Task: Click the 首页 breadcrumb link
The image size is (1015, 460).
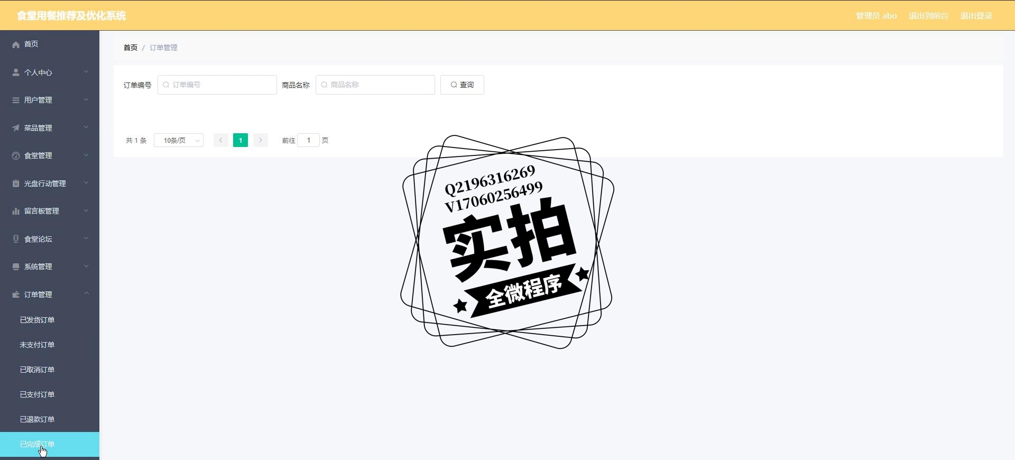Action: tap(131, 48)
